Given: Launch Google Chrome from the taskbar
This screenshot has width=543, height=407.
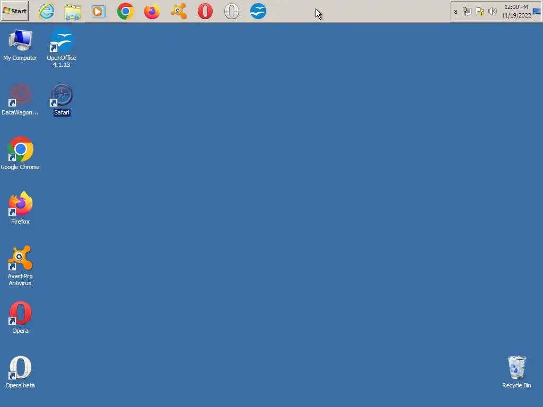Looking at the screenshot, I should pos(125,11).
